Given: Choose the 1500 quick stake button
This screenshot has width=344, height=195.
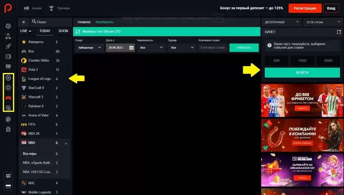Looking at the screenshot, I should pos(302,61).
